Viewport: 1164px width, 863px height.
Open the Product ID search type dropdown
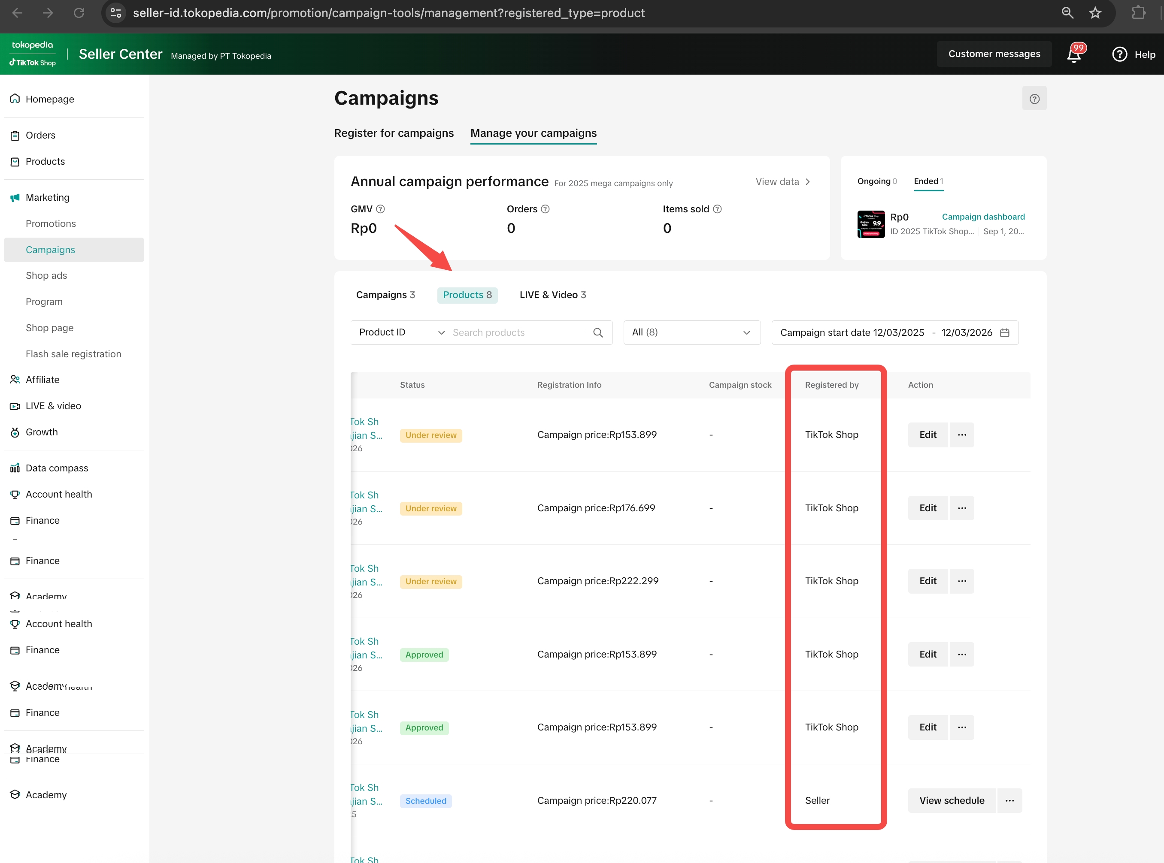point(401,333)
